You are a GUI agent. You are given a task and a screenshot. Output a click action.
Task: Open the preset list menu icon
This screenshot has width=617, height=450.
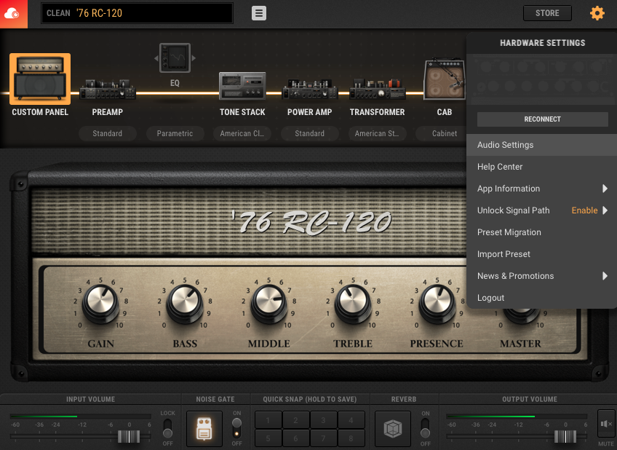[x=259, y=13]
